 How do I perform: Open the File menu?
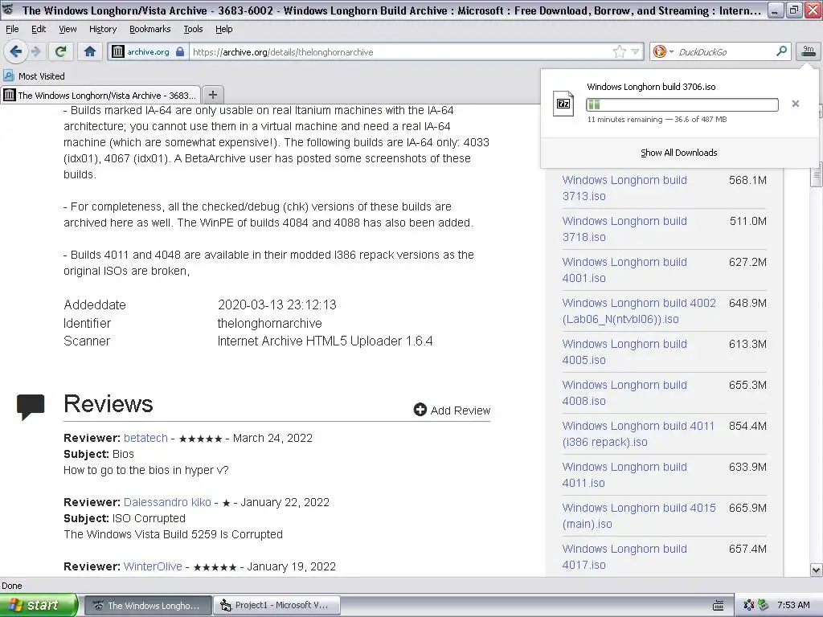[12, 29]
